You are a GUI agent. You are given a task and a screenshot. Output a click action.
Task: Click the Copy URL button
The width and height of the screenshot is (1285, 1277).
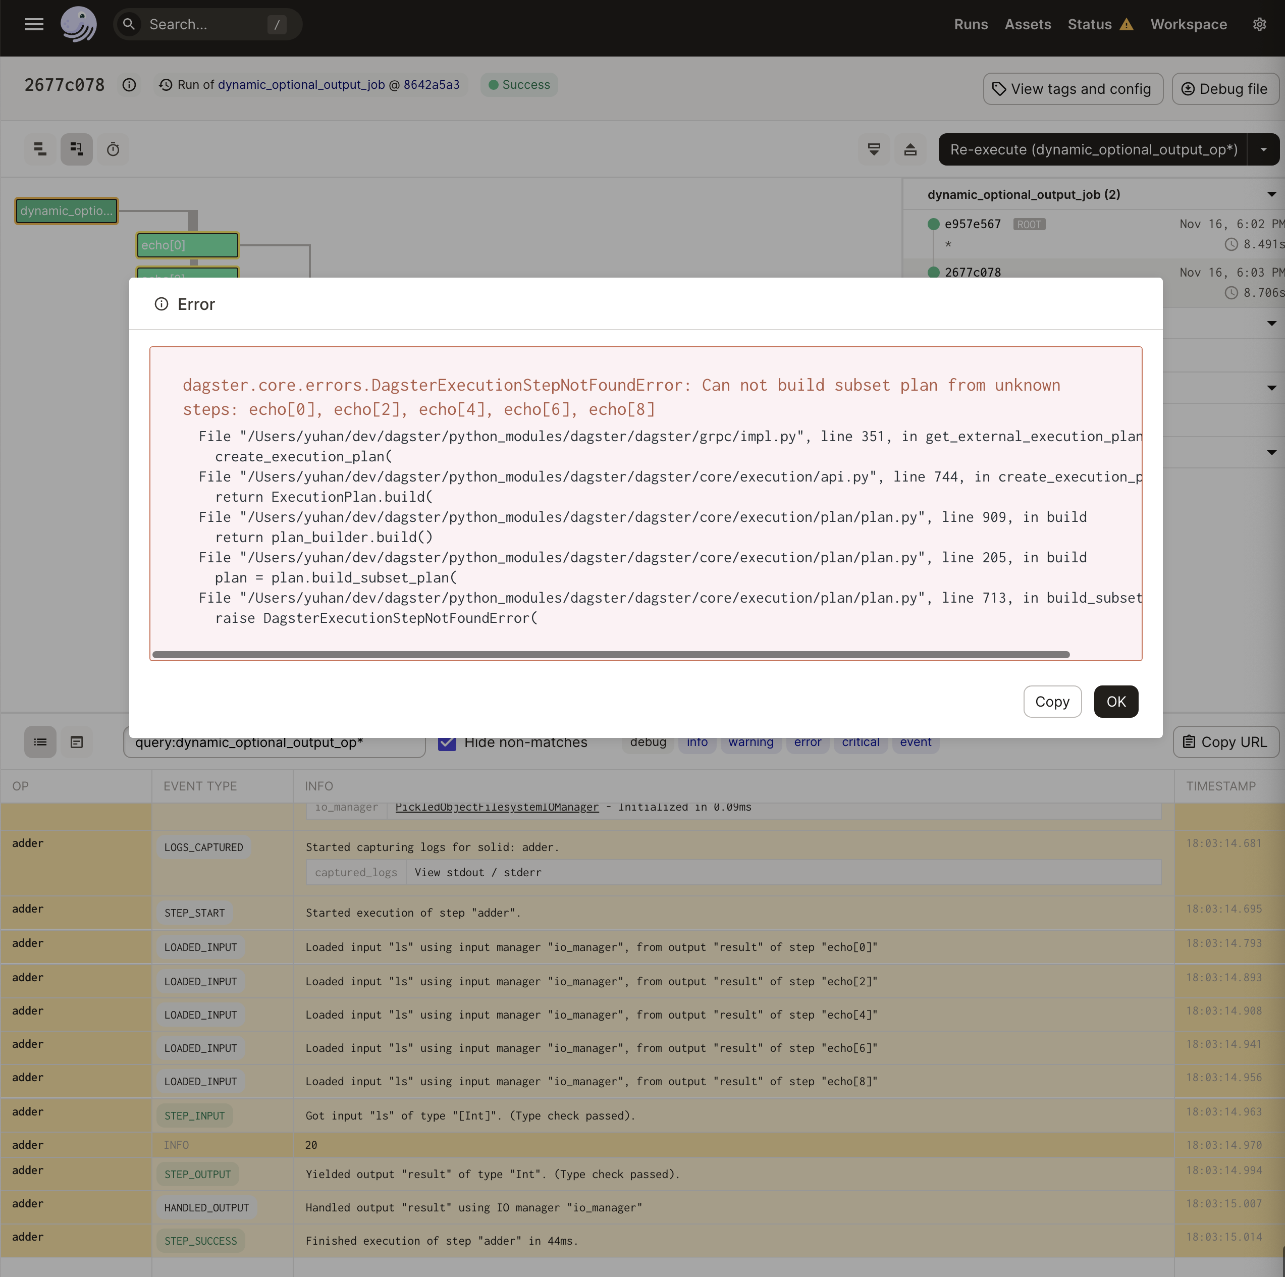tap(1225, 741)
